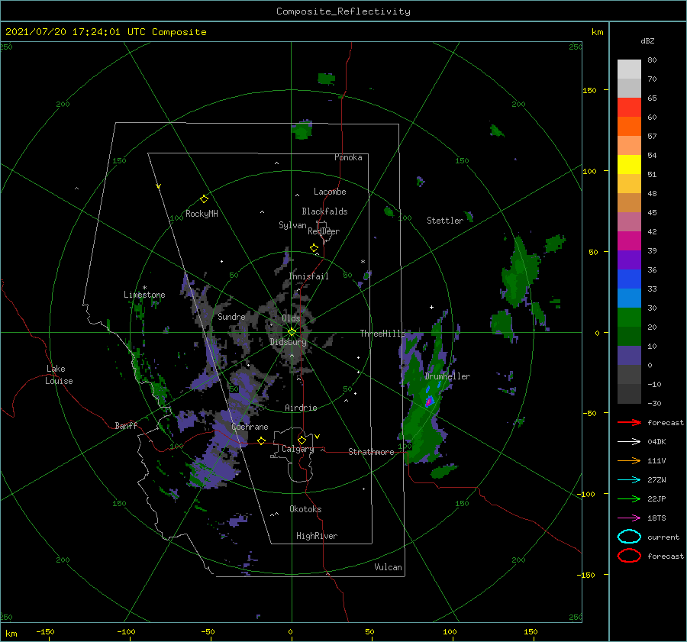
Task: Click the cyan current ellipse legend symbol
Action: tap(629, 537)
